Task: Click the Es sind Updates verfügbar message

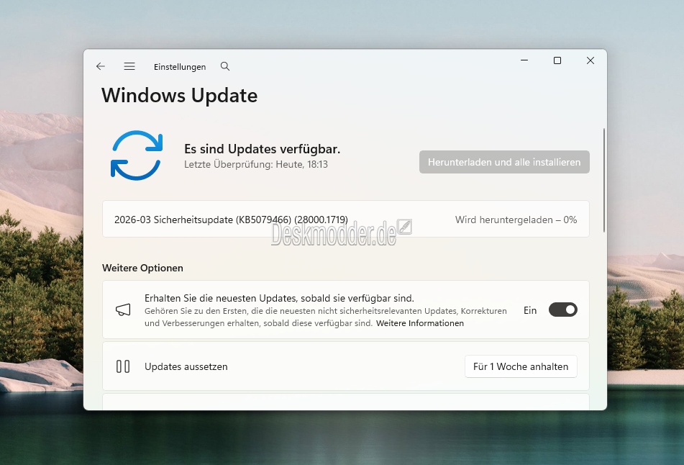Action: (x=262, y=149)
